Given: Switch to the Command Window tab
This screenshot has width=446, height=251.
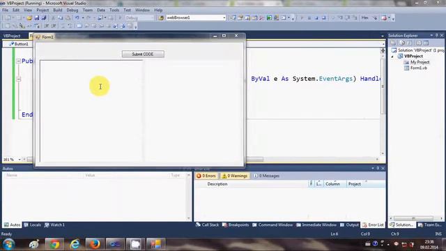Looking at the screenshot, I should (272, 225).
